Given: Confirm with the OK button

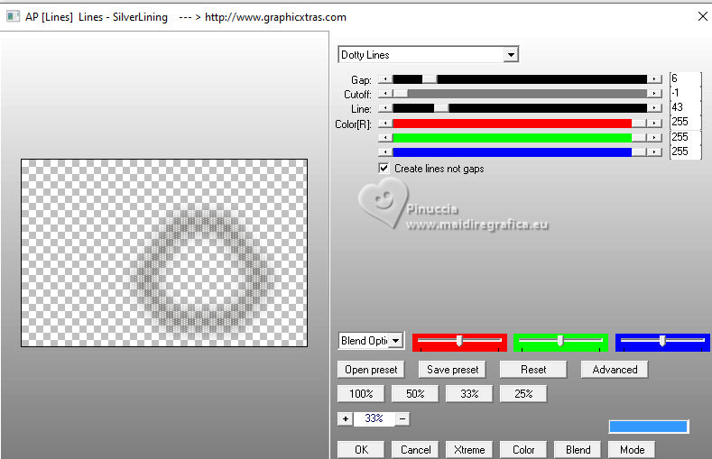Looking at the screenshot, I should (x=361, y=449).
